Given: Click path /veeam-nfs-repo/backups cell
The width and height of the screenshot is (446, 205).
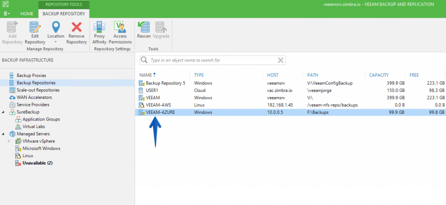Looking at the screenshot, I should click(x=332, y=105).
